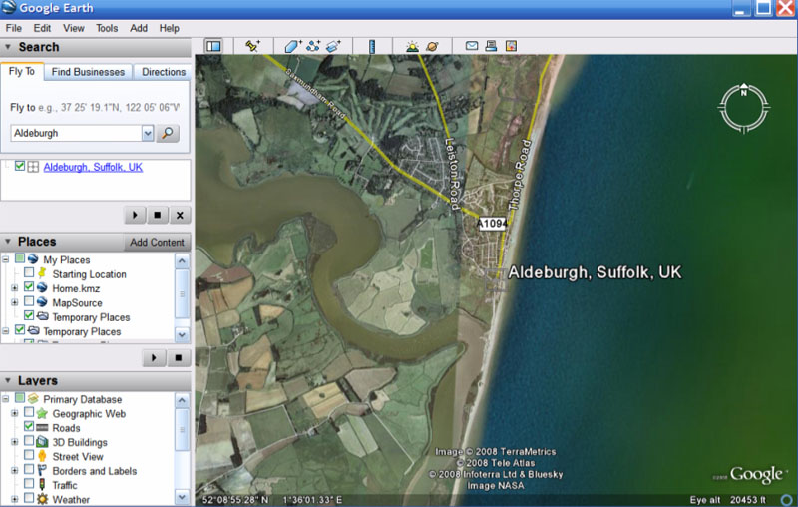Collapse the Search panel
This screenshot has width=798, height=507.
click(x=8, y=47)
